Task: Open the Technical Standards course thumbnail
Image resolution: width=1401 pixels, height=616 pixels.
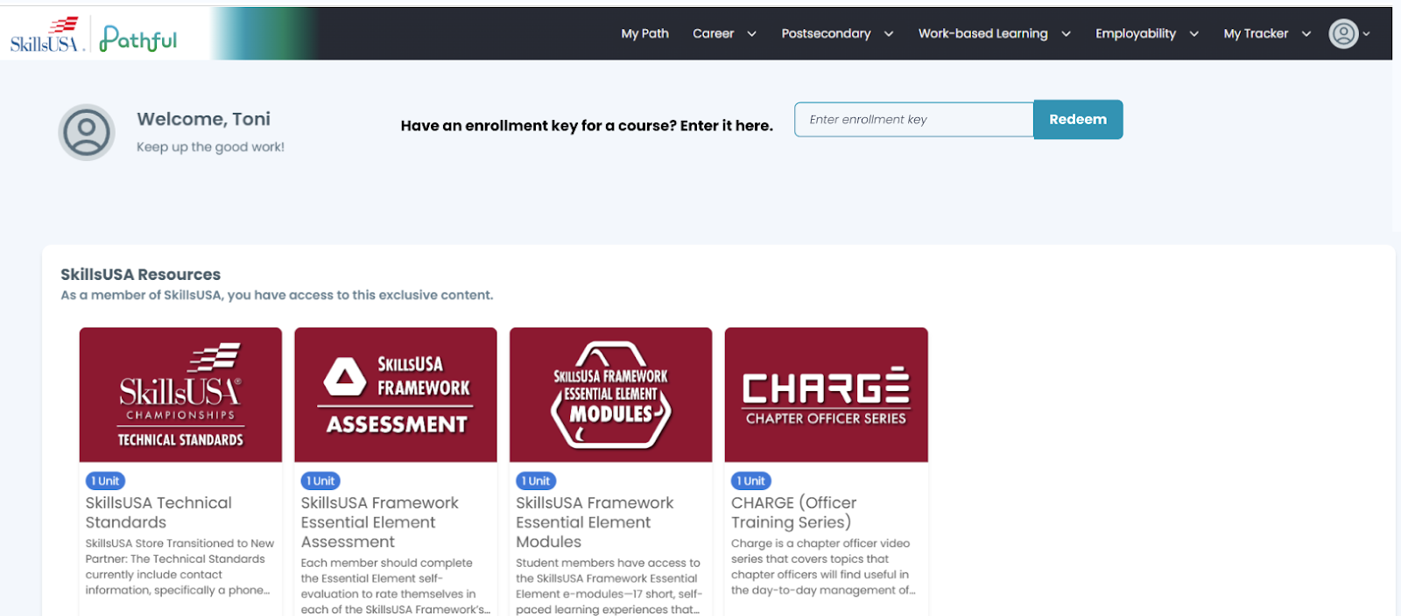Action: click(180, 395)
